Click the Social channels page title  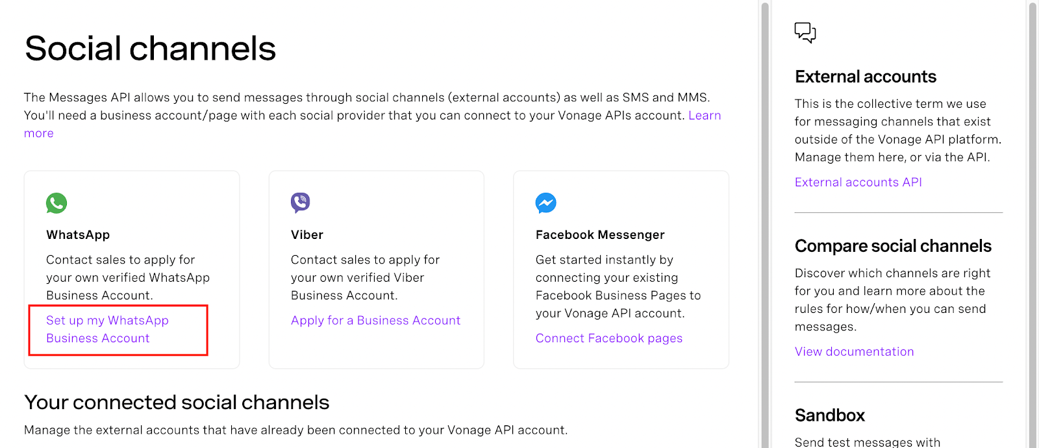click(x=150, y=49)
